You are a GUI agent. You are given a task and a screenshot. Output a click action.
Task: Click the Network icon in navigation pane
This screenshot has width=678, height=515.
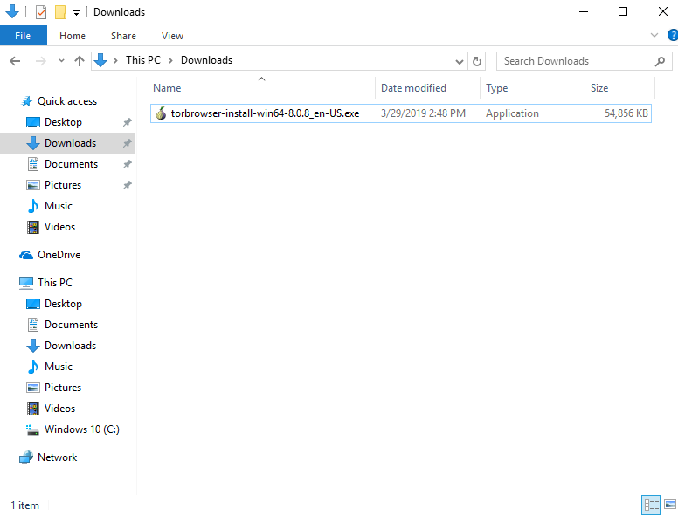pos(26,457)
